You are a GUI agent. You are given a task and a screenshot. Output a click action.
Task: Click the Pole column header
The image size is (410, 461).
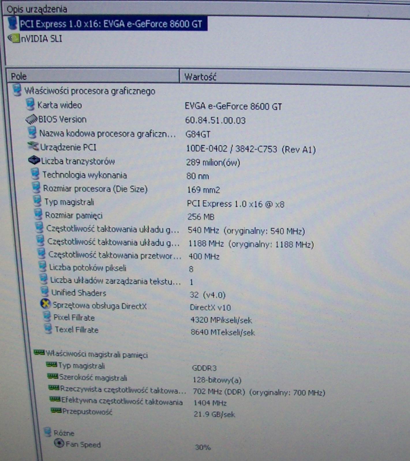[93, 76]
